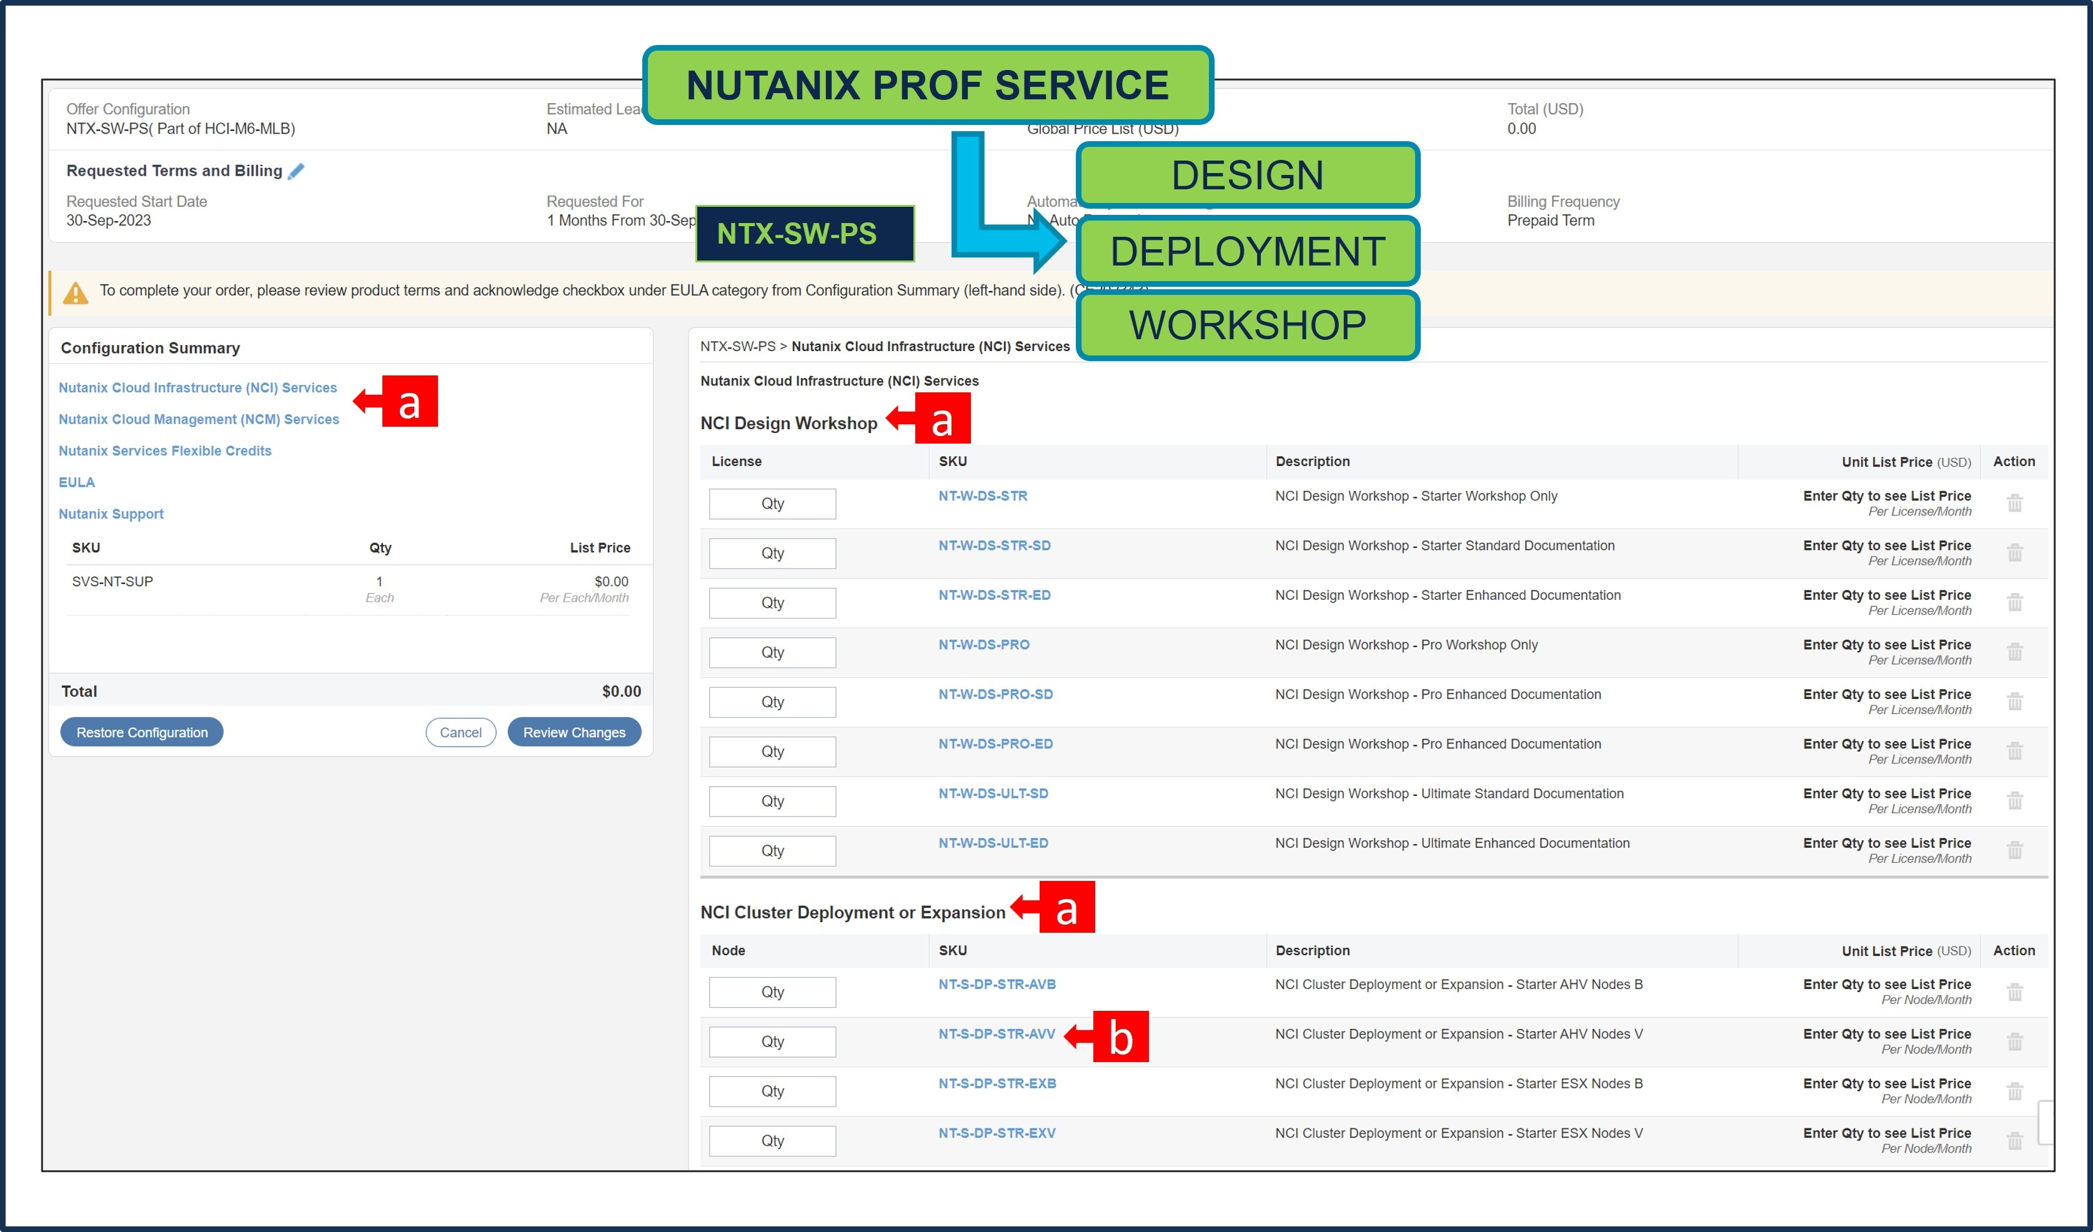Remove NT-W-DS-ULT-SD row via trash icon

(x=2015, y=800)
